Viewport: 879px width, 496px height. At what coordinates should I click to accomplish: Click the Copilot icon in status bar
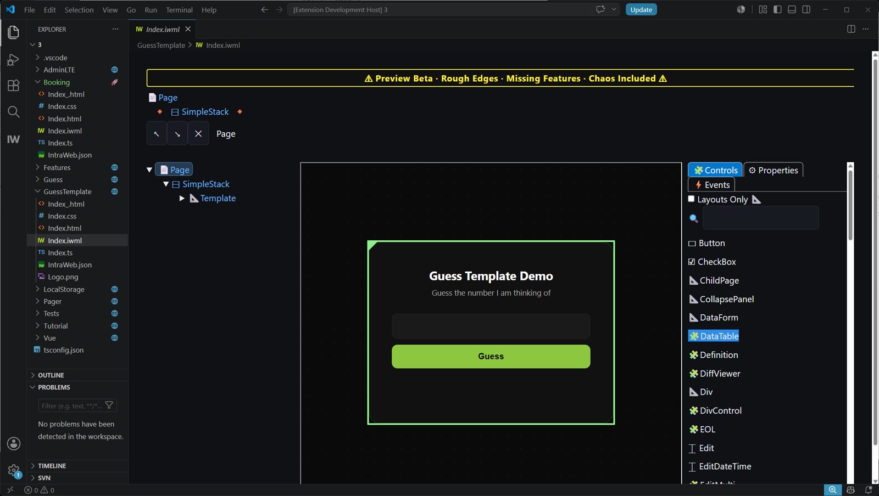(850, 490)
